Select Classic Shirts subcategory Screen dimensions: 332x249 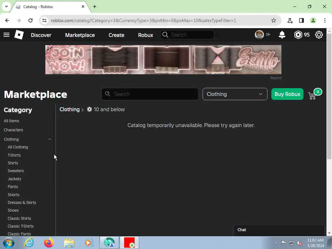pyautogui.click(x=19, y=218)
